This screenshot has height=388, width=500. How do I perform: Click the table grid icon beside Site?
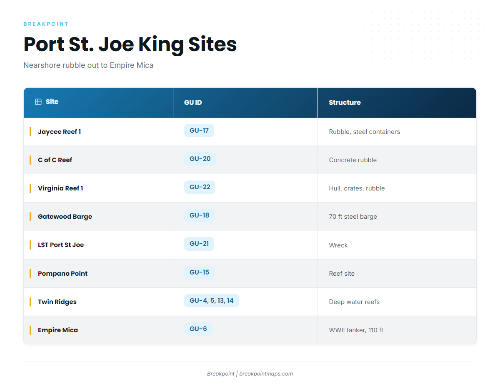click(38, 102)
